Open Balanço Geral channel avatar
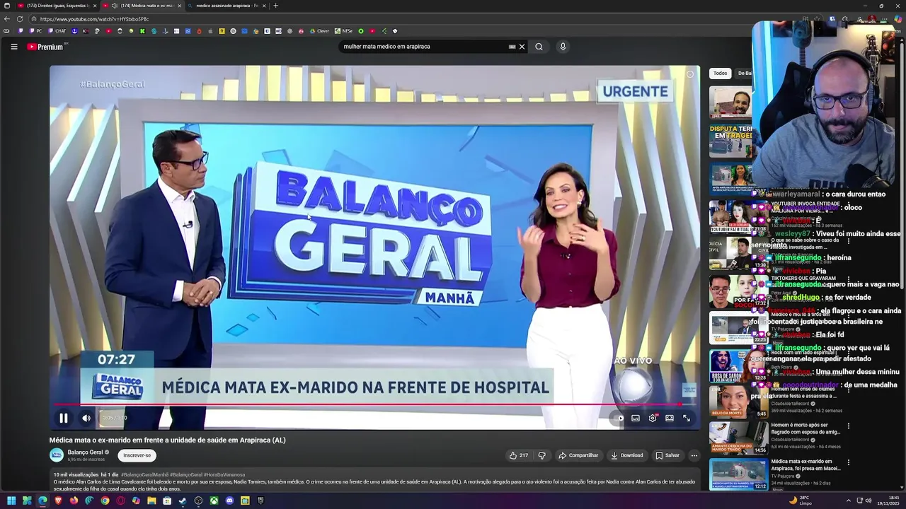Image resolution: width=906 pixels, height=509 pixels. tap(56, 455)
